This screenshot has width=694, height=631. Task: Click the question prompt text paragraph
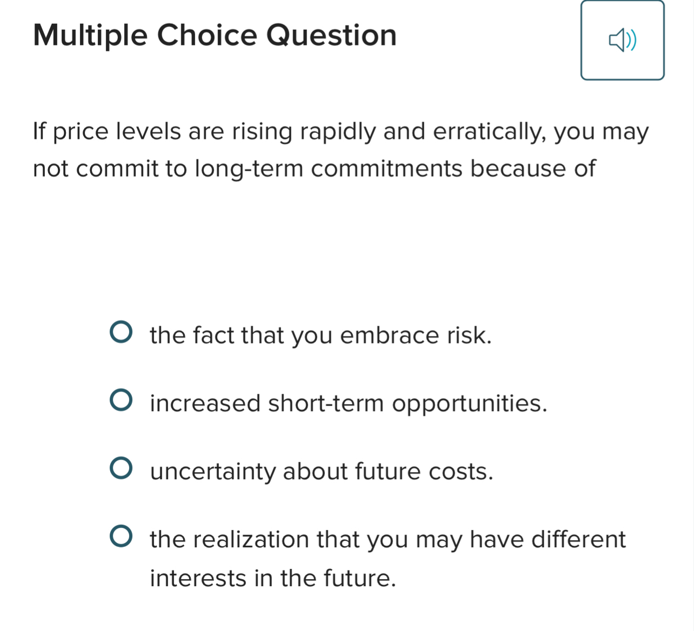point(341,149)
